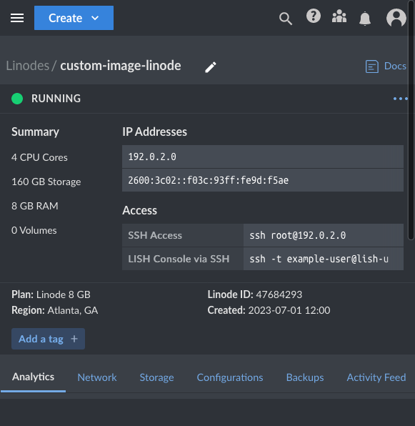This screenshot has height=426, width=415.
Task: Open the hamburger navigation menu
Action: point(17,18)
